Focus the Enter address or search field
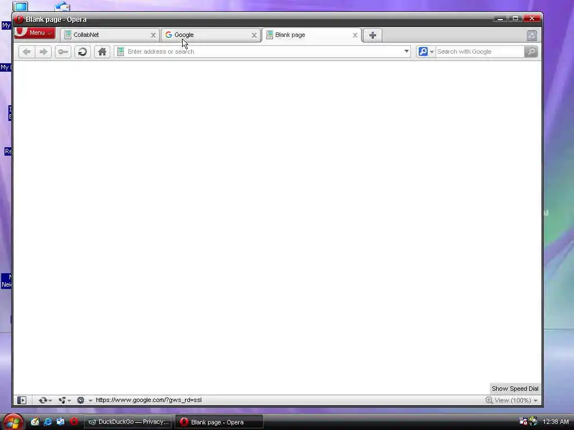Viewport: 574px width, 430px height. click(x=263, y=52)
